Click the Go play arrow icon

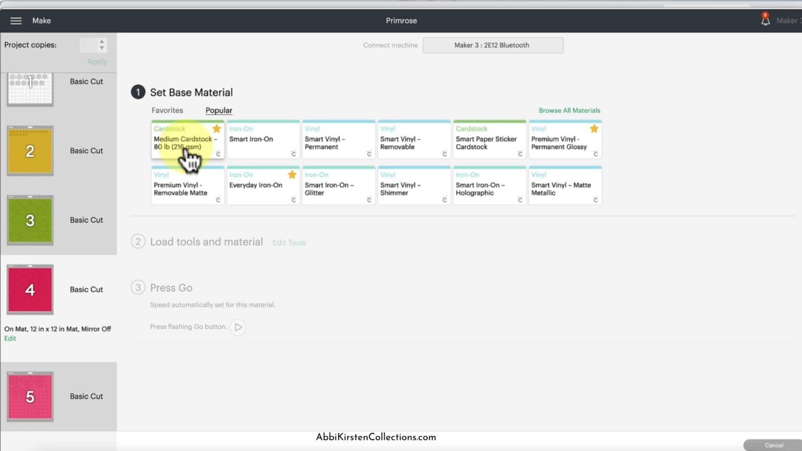238,327
